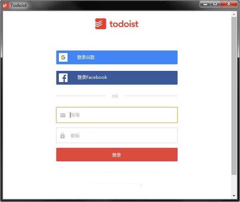Click the Google G logo icon
This screenshot has width=240, height=202.
click(x=63, y=57)
